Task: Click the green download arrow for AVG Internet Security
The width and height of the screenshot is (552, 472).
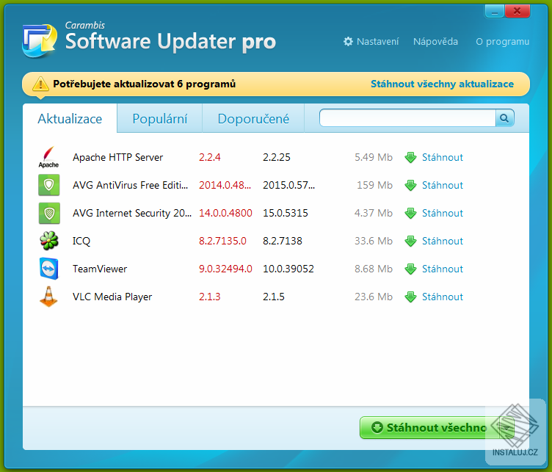Action: pyautogui.click(x=410, y=213)
